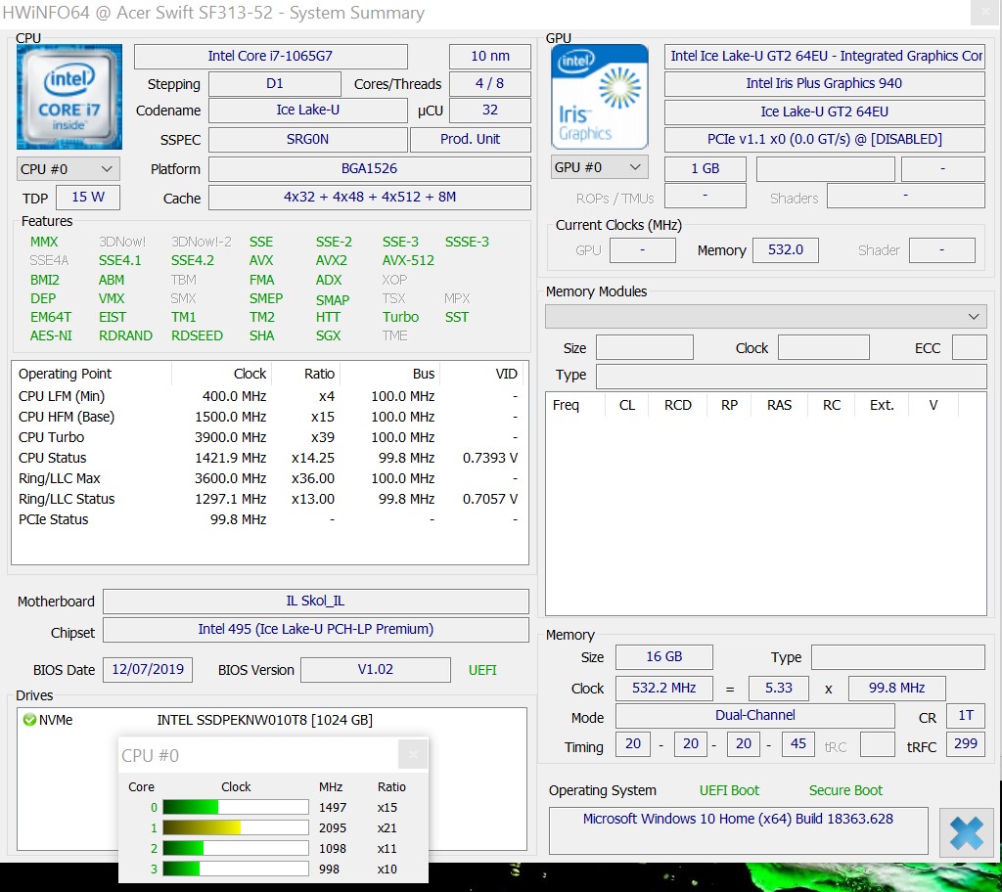The height and width of the screenshot is (892, 1002).
Task: Click the SSPEC SRG0N field
Action: [x=308, y=139]
